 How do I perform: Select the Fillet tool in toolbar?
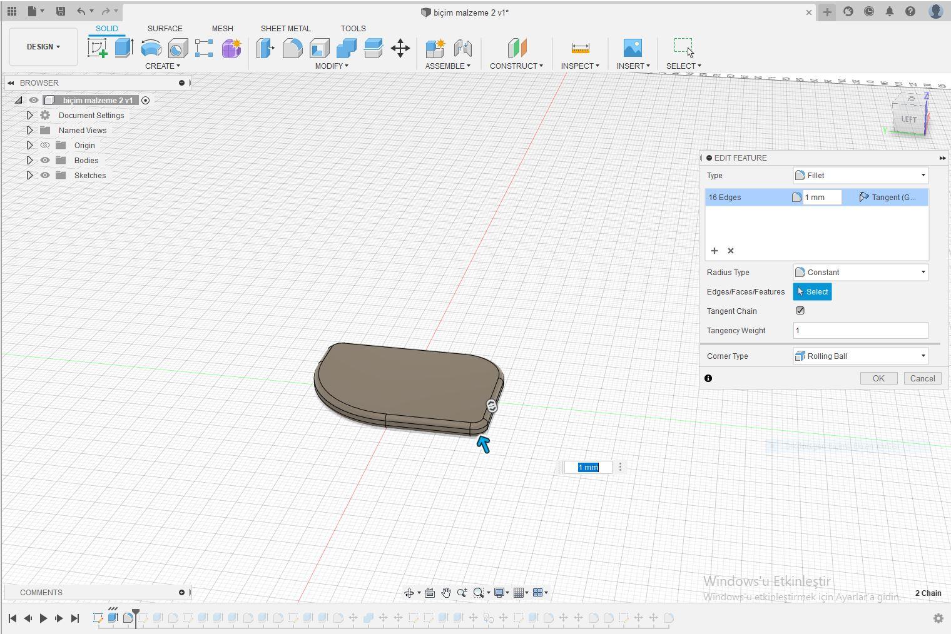point(292,48)
